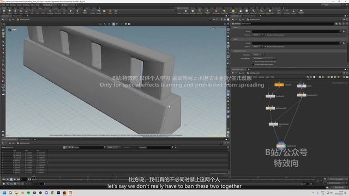Open the Windows menu
Viewport: 349px width, 196px height.
pos(26,5)
